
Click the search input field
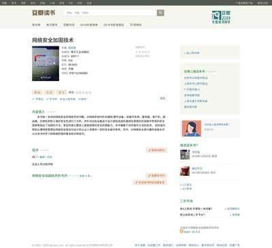[x=110, y=13]
